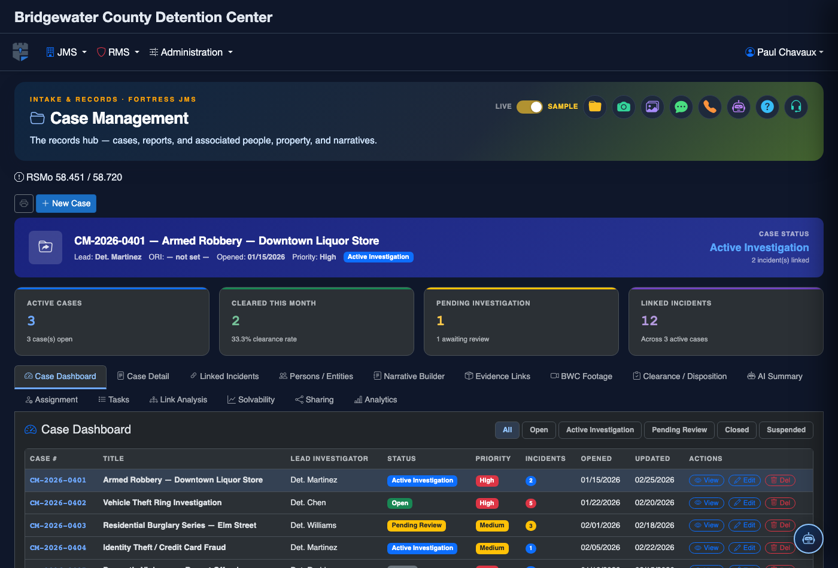Toggle the Live/Sample data switch
The width and height of the screenshot is (838, 568).
(530, 106)
